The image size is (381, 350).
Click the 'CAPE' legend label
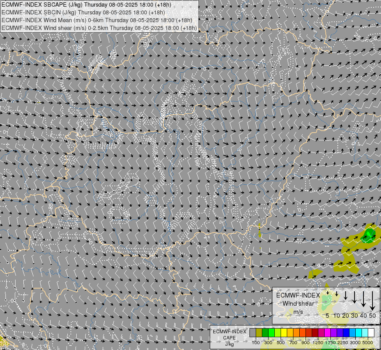click(229, 338)
